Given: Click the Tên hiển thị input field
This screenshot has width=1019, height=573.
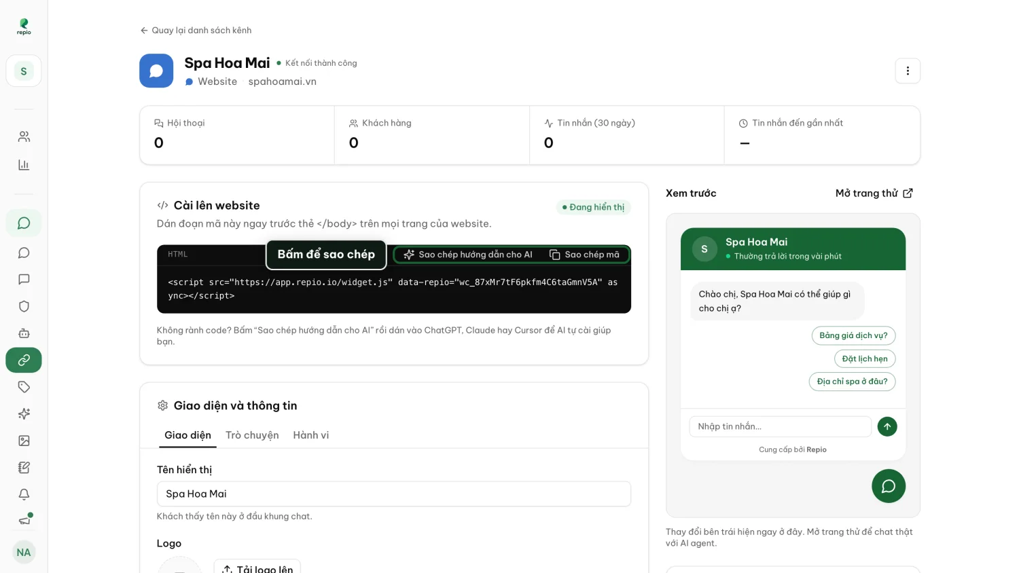Looking at the screenshot, I should 394,494.
